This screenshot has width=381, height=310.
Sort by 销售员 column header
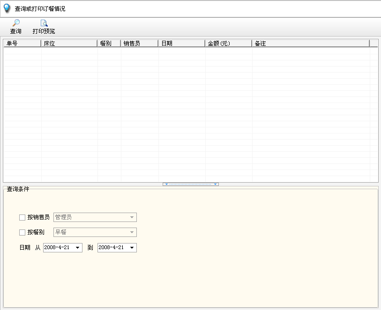139,44
